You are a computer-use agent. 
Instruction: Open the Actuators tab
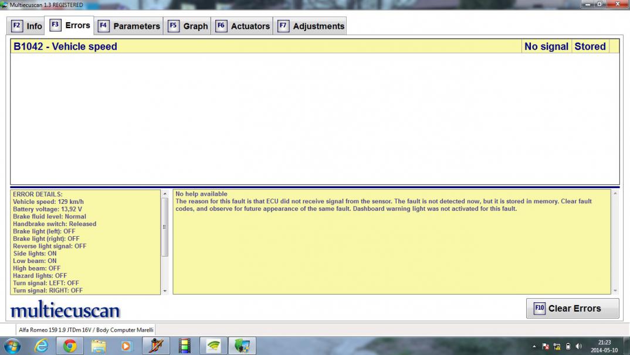pyautogui.click(x=243, y=26)
